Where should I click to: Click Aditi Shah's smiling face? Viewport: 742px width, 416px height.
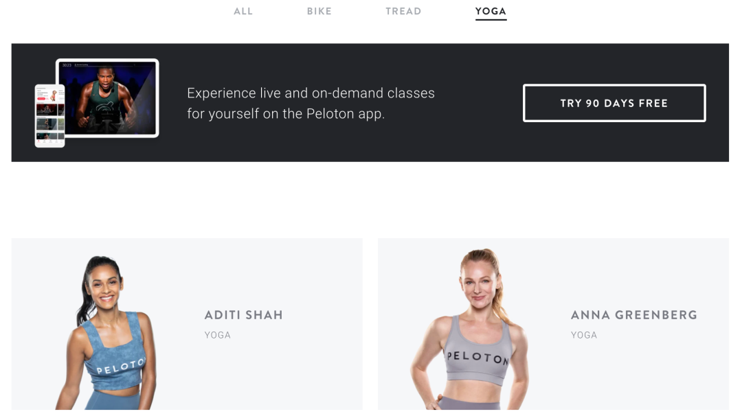point(105,287)
